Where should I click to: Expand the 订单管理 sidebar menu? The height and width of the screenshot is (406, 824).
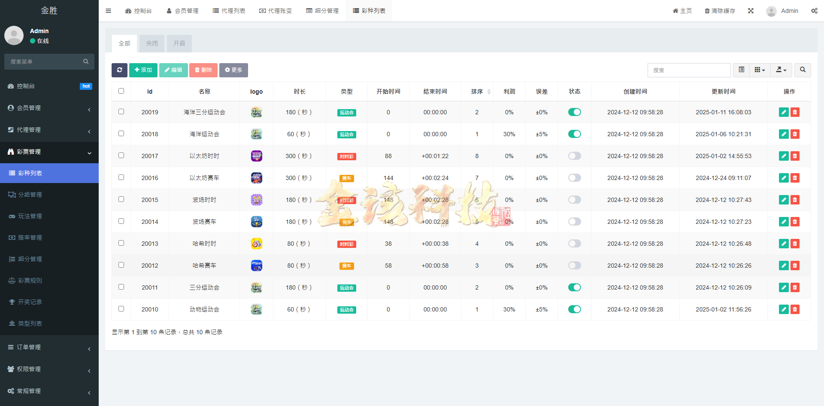click(49, 347)
